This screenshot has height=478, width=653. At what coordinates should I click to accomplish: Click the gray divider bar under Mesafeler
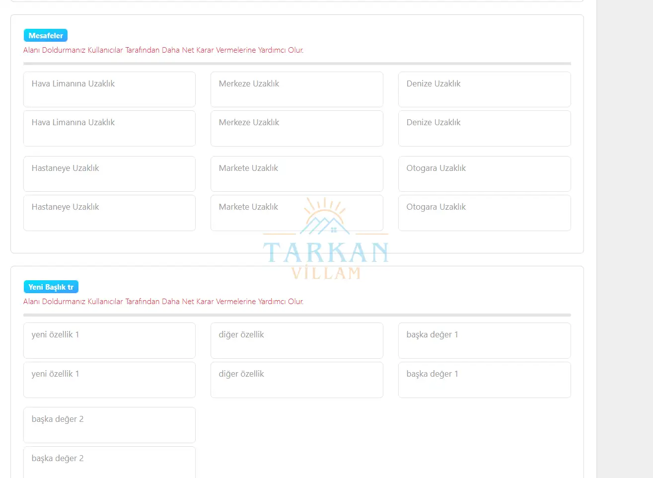(x=297, y=64)
